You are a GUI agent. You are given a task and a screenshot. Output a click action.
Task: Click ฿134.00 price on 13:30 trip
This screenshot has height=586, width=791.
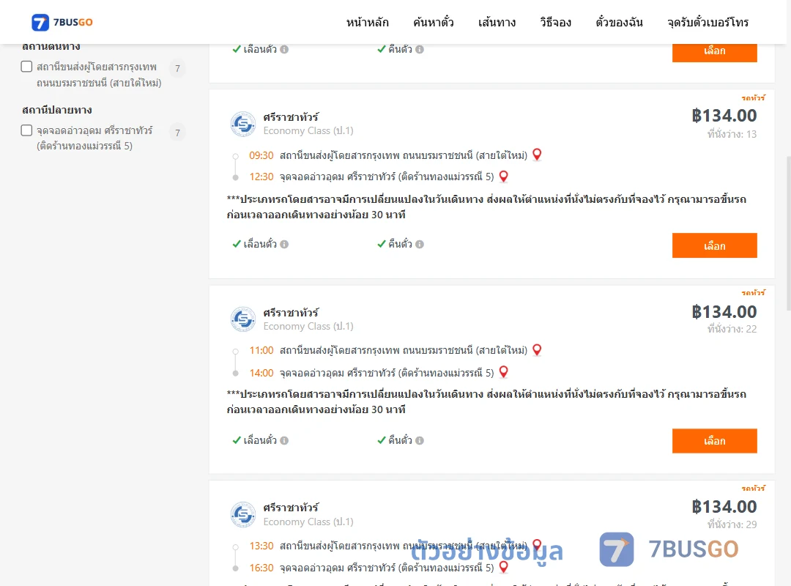coord(724,506)
